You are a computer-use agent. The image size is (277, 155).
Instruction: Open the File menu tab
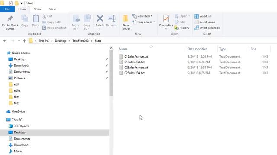pyautogui.click(x=7, y=9)
